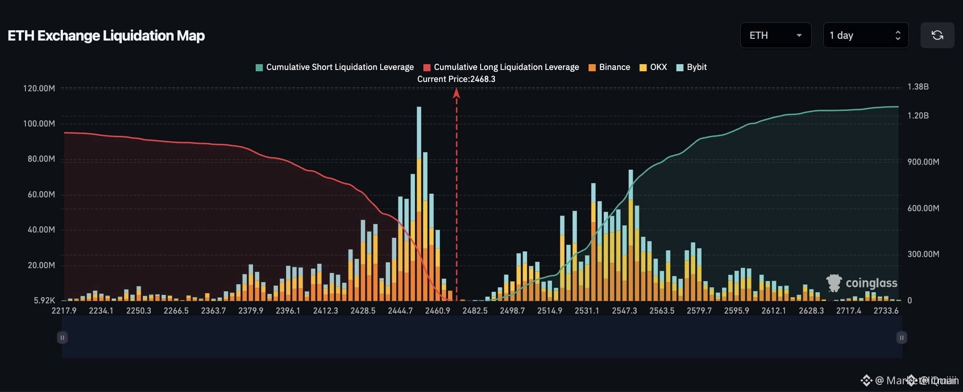The width and height of the screenshot is (963, 392).
Task: Click the 100.00M left axis label
Action: tap(39, 123)
